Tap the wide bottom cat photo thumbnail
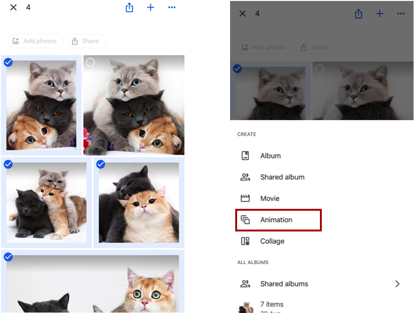Screen dimensions: 414x313 [x=93, y=283]
